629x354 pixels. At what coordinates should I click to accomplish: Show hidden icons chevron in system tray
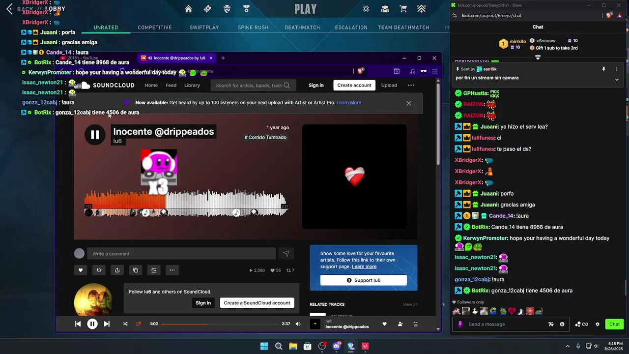click(x=568, y=346)
